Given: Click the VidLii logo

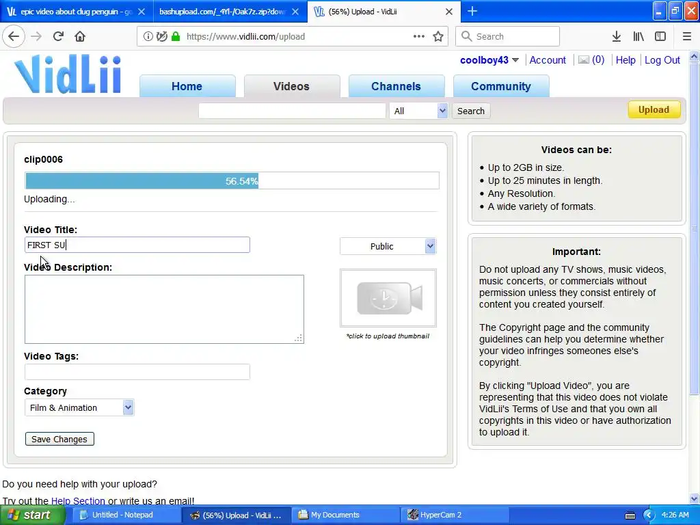Looking at the screenshot, I should point(68,74).
